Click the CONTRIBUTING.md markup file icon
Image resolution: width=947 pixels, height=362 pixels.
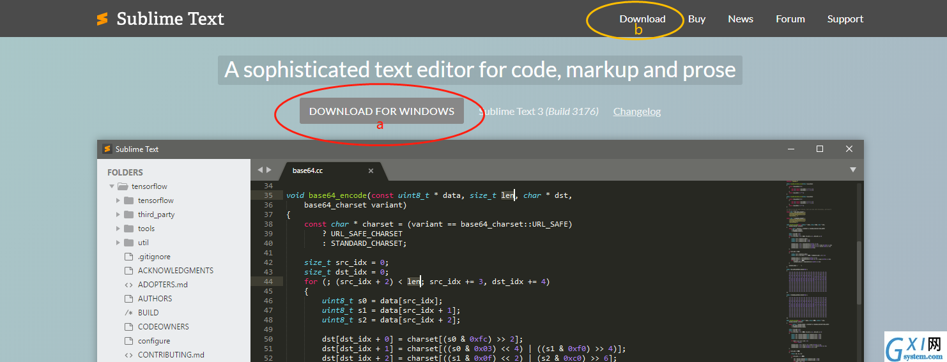point(128,355)
